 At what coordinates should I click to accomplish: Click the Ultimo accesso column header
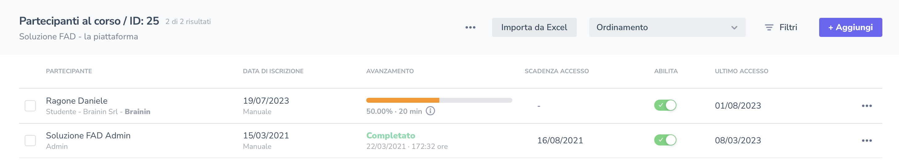741,71
